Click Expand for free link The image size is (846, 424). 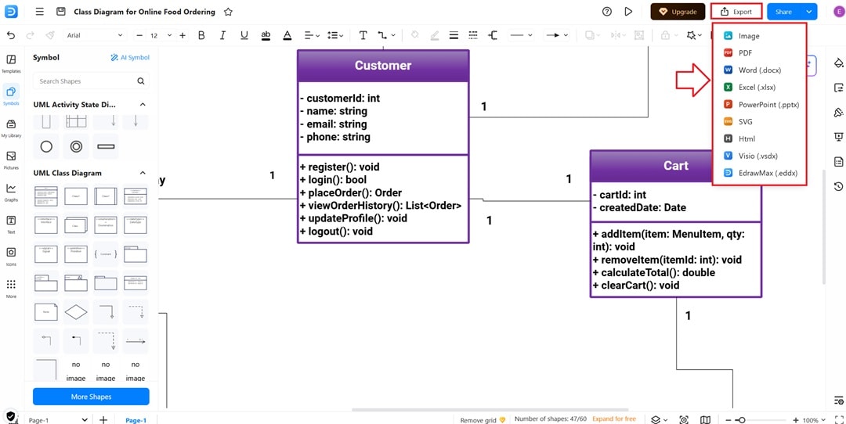click(x=614, y=419)
